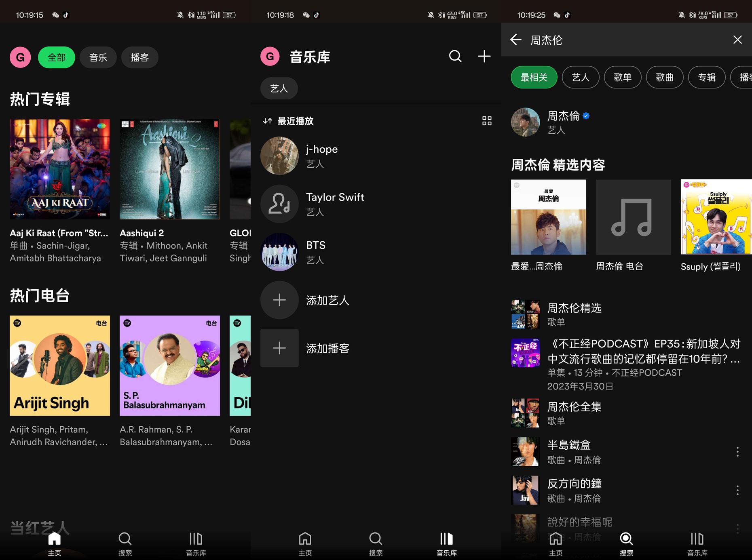The height and width of the screenshot is (560, 752).
Task: Tap battery indicator in first status bar
Action: tap(229, 15)
